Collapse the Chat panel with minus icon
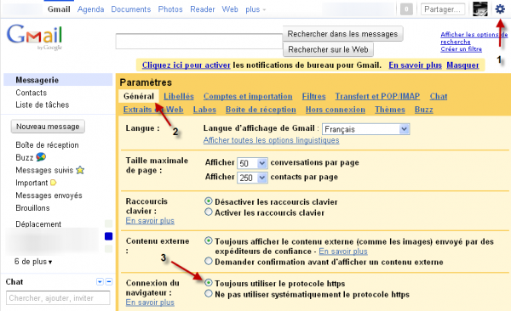Screen dimensions: 511x311 109,282
